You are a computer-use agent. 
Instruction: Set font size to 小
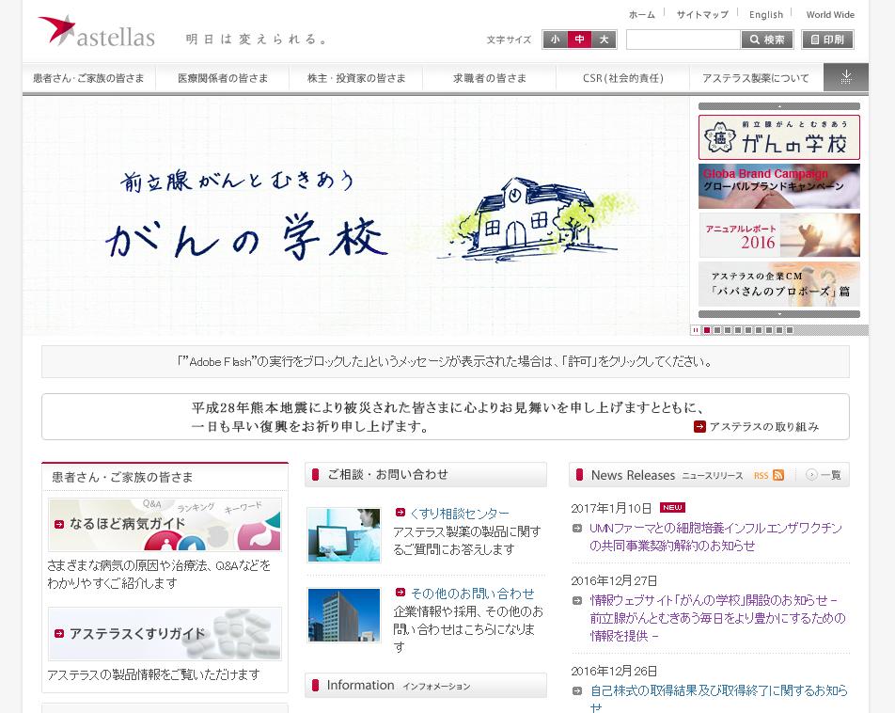point(555,40)
